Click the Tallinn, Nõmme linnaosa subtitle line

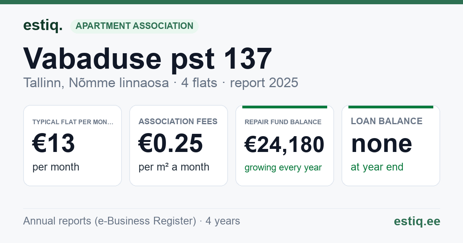click(x=161, y=83)
